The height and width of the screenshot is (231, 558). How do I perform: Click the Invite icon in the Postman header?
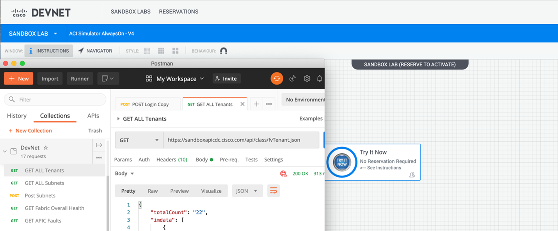(217, 78)
